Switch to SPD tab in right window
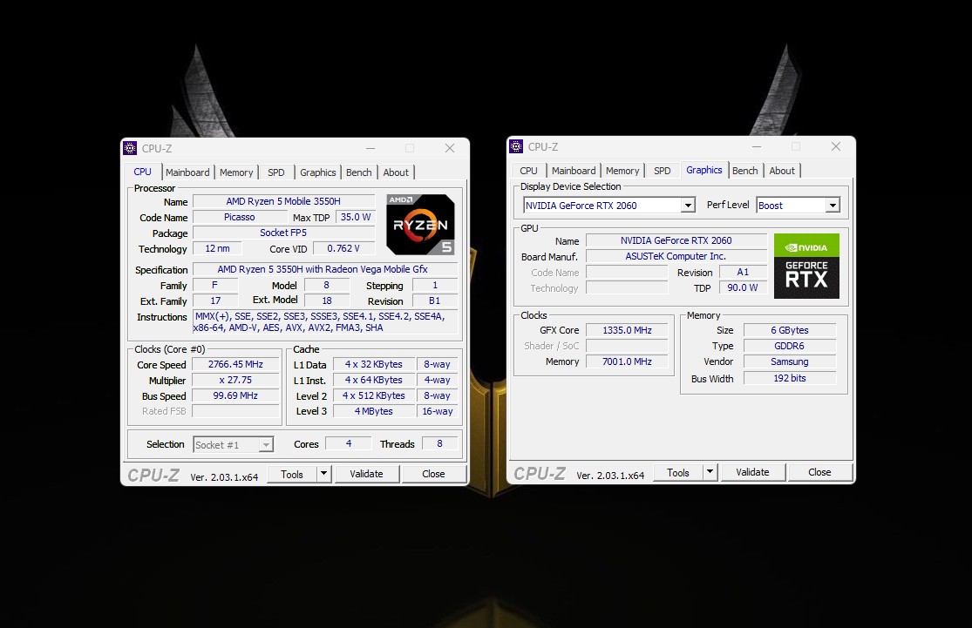 pos(662,171)
